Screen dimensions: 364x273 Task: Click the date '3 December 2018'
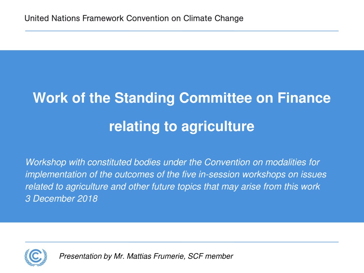[61, 199]
